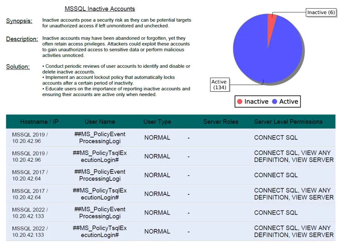Click CONNECT SQL permission in first table row
Screen dimensions: 338x245
pos(276,138)
